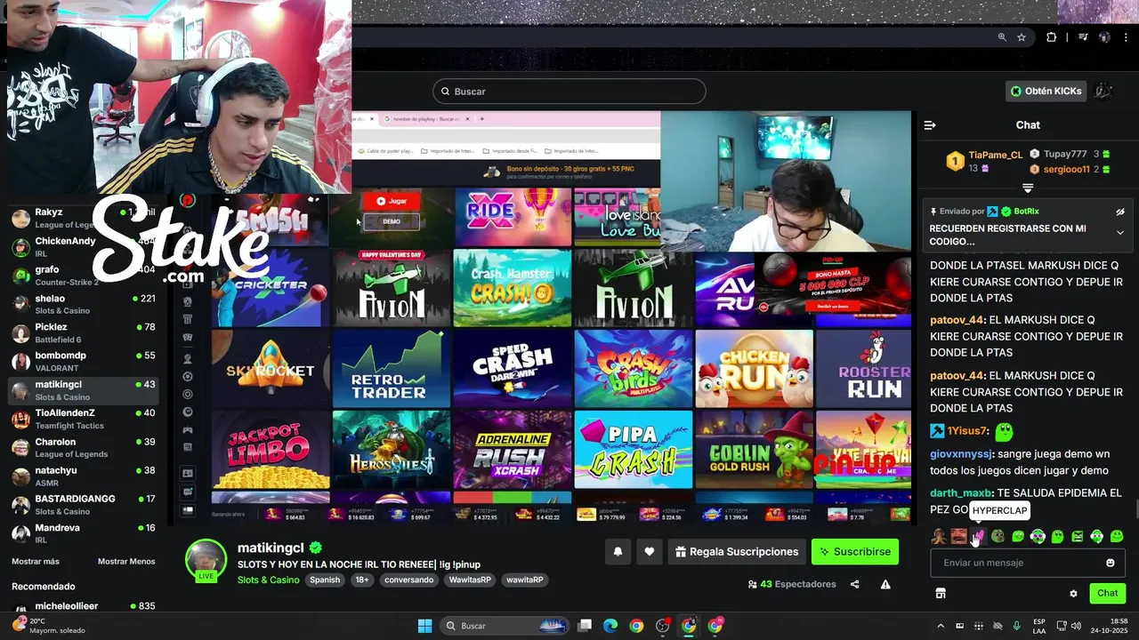Report stream using warning triangle icon
Viewport: 1139px width, 640px height.
[x=885, y=584]
